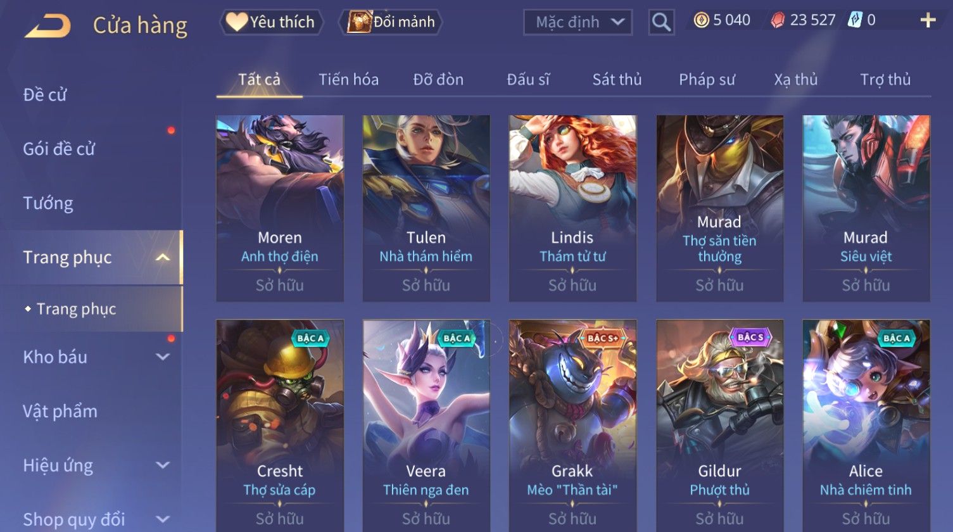Switch to the Pháp sư tab
Screen dimensions: 953x532
(x=707, y=80)
